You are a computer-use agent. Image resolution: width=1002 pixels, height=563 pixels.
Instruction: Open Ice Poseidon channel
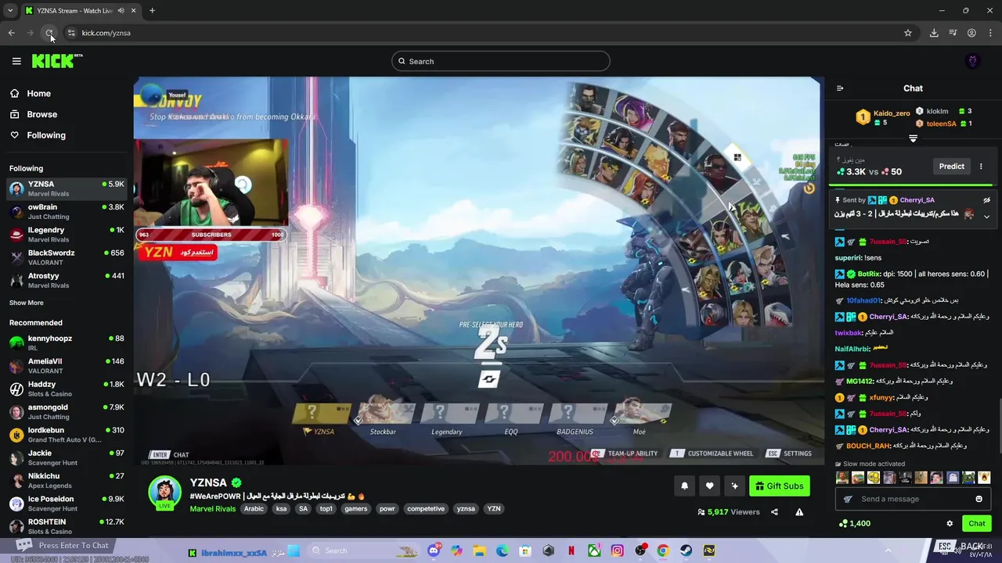[66, 504]
